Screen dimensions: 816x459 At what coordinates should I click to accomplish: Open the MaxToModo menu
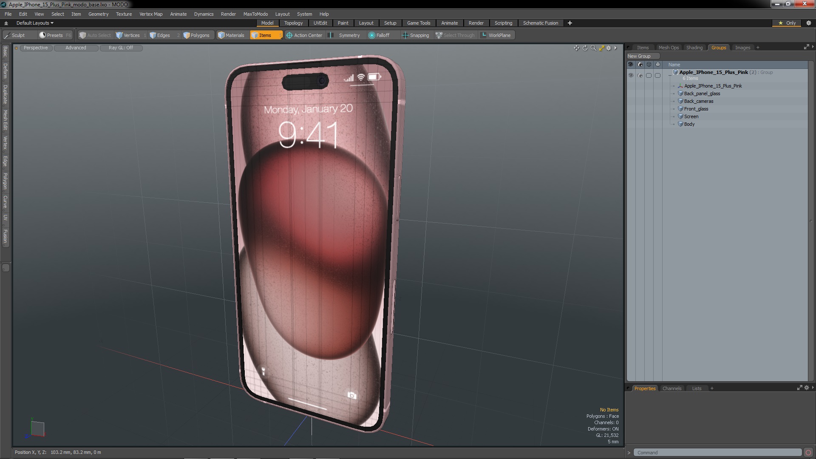[255, 14]
